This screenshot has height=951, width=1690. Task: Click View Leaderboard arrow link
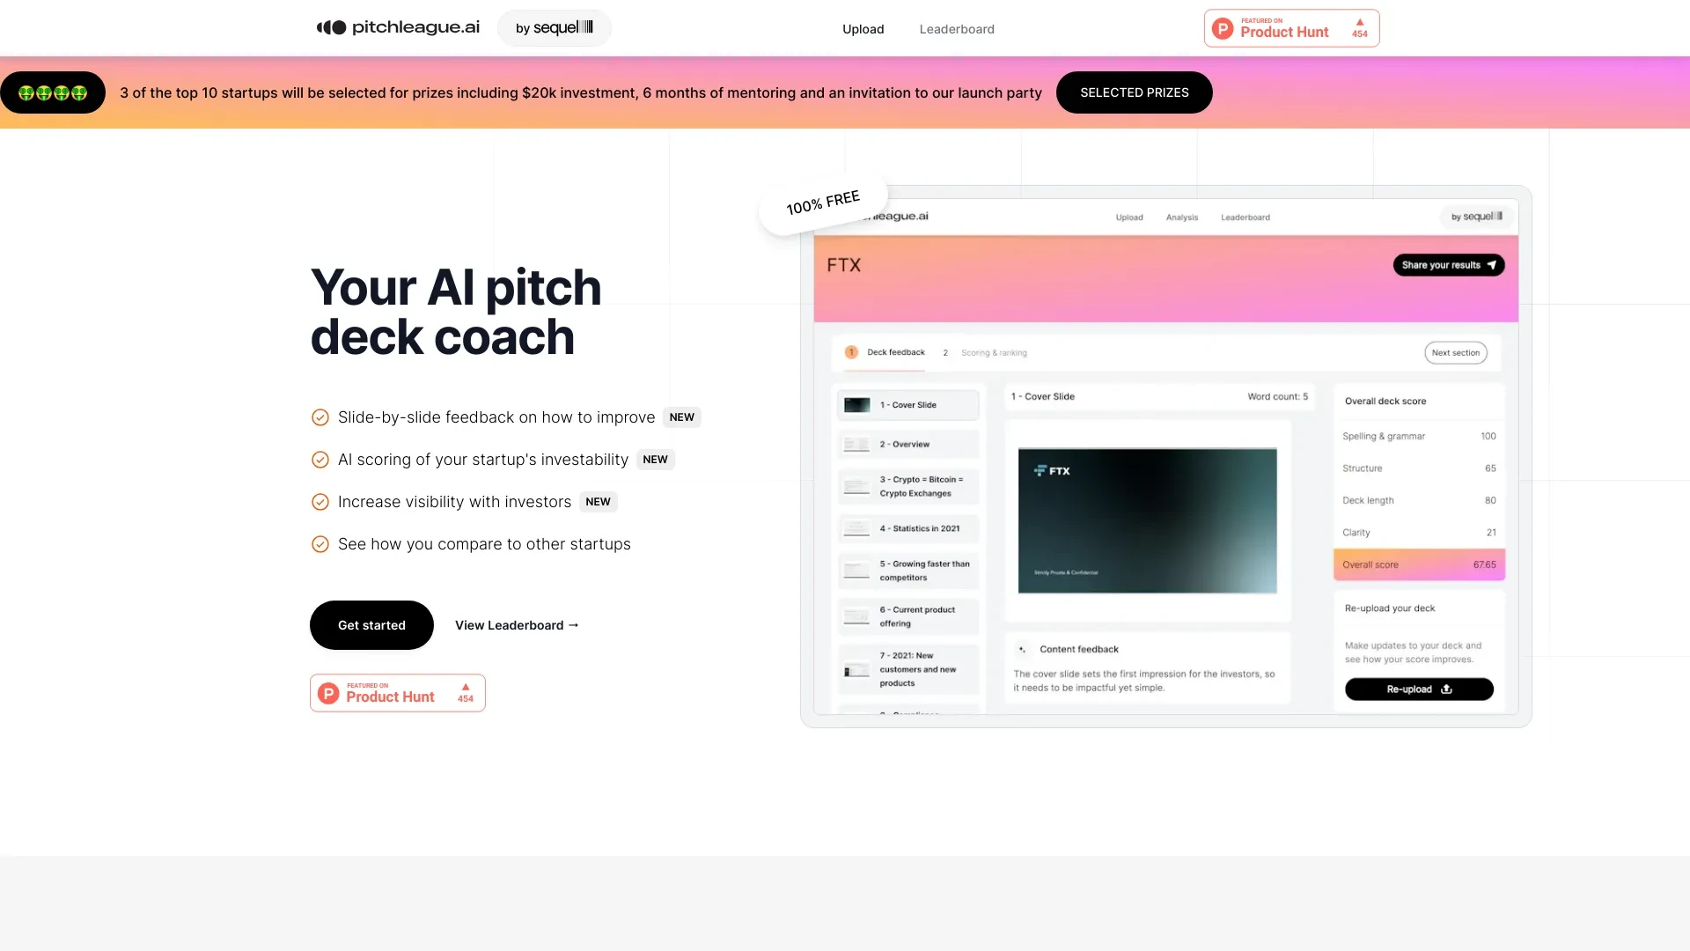(517, 624)
